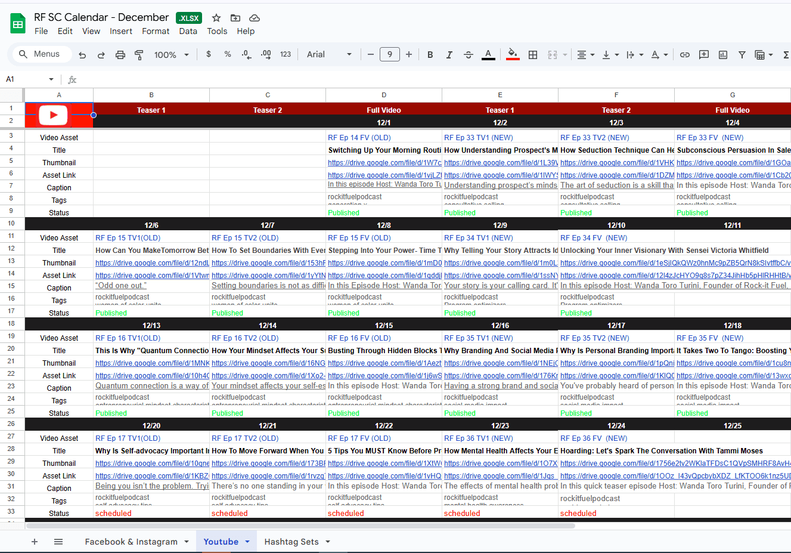
Task: Open the name box dropdown arrow
Action: click(51, 79)
